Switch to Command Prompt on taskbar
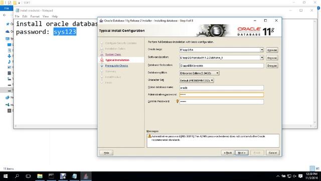 tap(51, 176)
